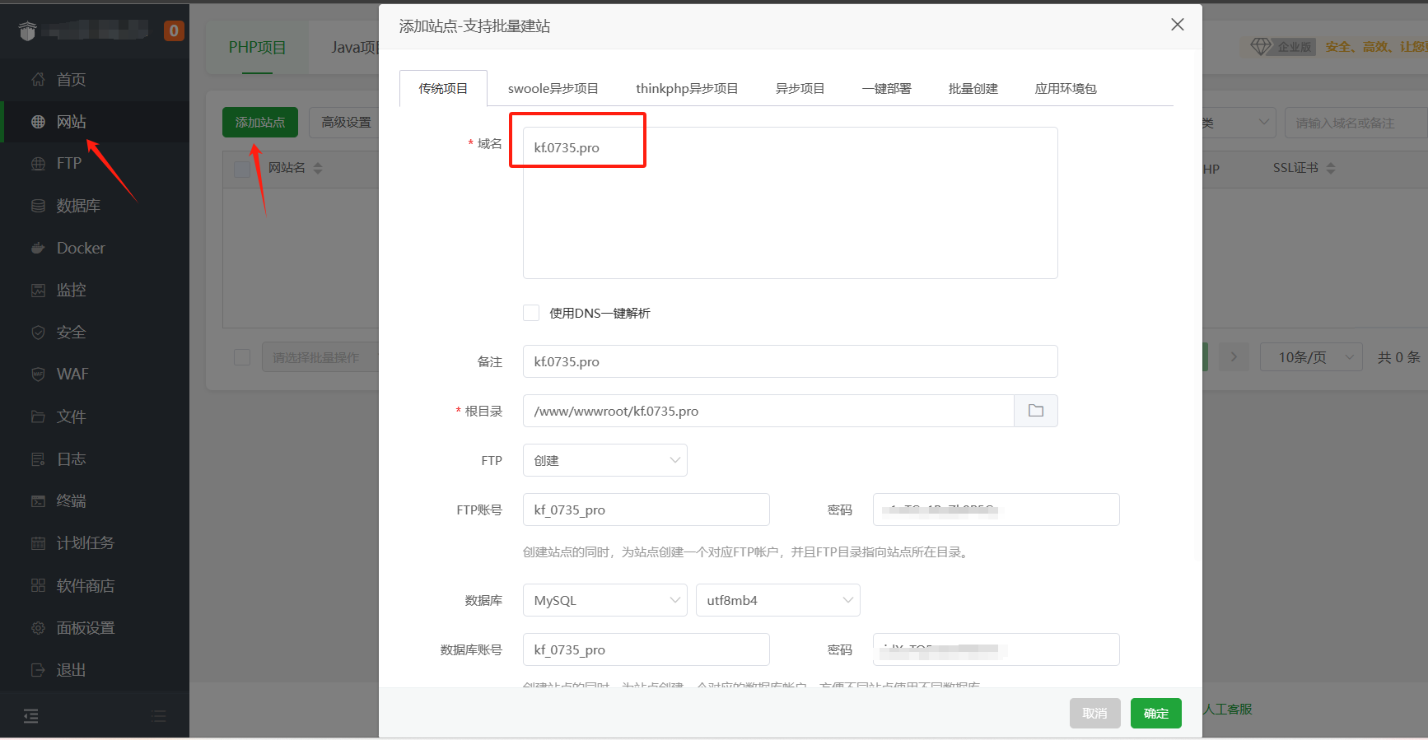Sort by SSL证书 column arrows
This screenshot has width=1428, height=740.
pyautogui.click(x=1331, y=168)
